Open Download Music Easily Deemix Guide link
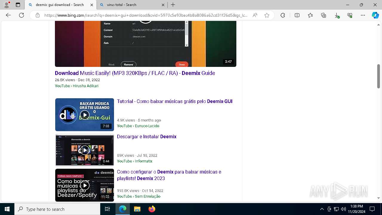This screenshot has height=215, width=382. (135, 73)
